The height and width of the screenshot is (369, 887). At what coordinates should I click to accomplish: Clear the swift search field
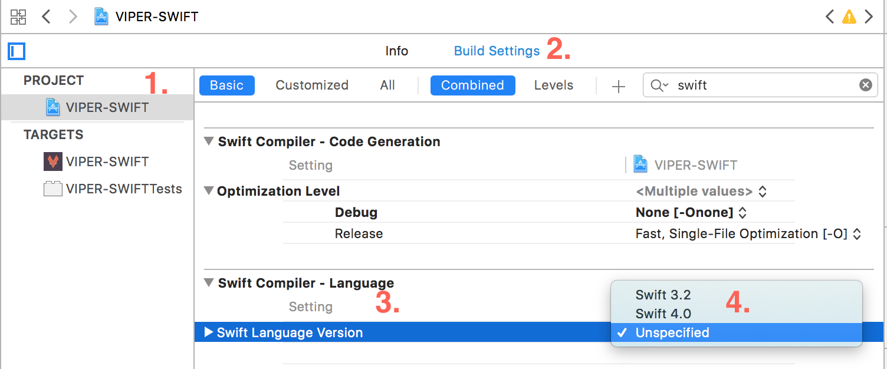click(x=865, y=85)
